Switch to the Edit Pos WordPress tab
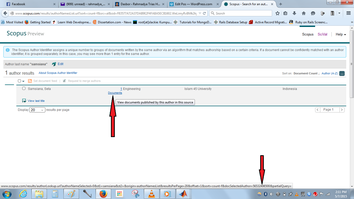The width and height of the screenshot is (354, 199). (x=193, y=4)
